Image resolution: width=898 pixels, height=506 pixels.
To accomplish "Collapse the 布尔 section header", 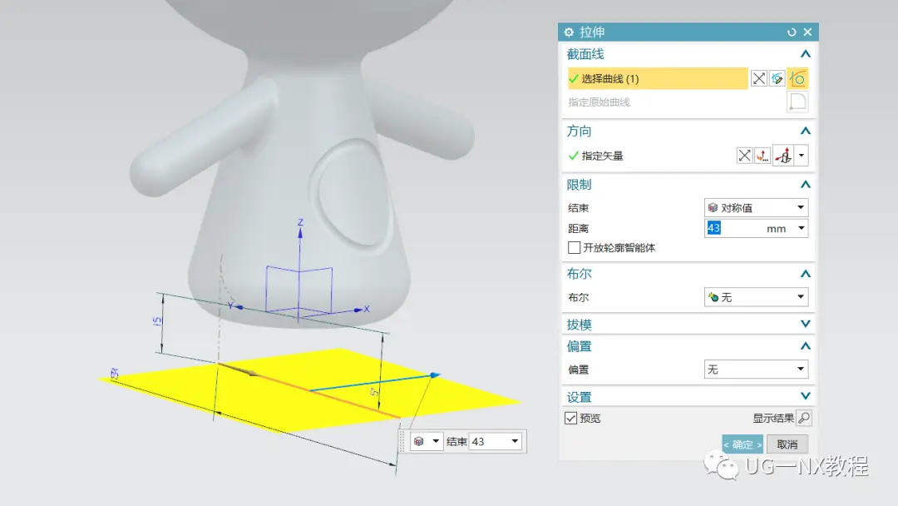I will pos(805,274).
